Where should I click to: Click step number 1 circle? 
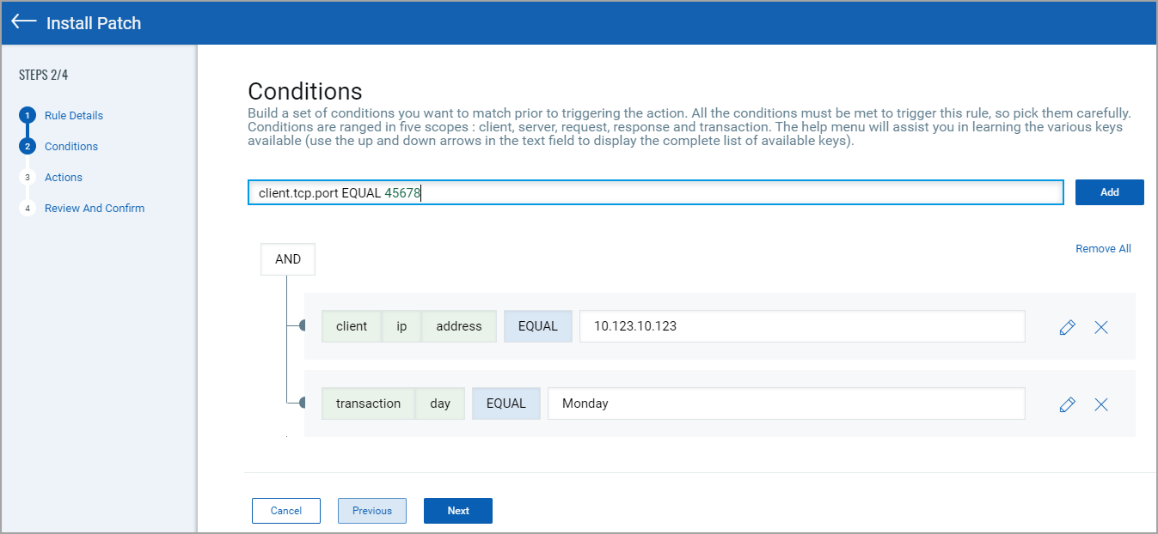[28, 115]
